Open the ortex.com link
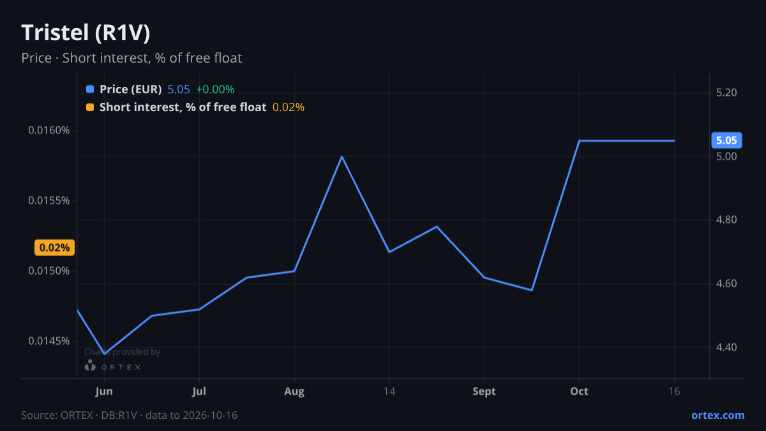This screenshot has width=766, height=431. 717,415
